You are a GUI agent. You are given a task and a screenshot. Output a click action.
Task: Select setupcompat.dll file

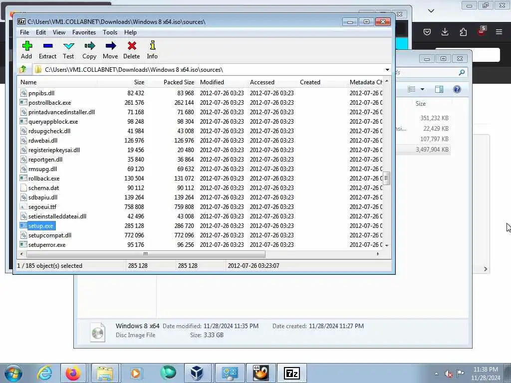click(x=50, y=235)
